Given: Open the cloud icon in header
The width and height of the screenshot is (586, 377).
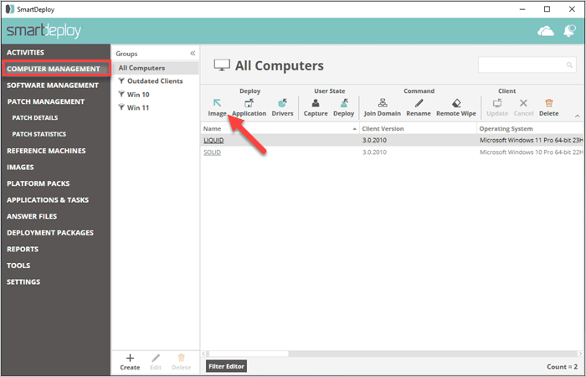Looking at the screenshot, I should click(x=546, y=31).
